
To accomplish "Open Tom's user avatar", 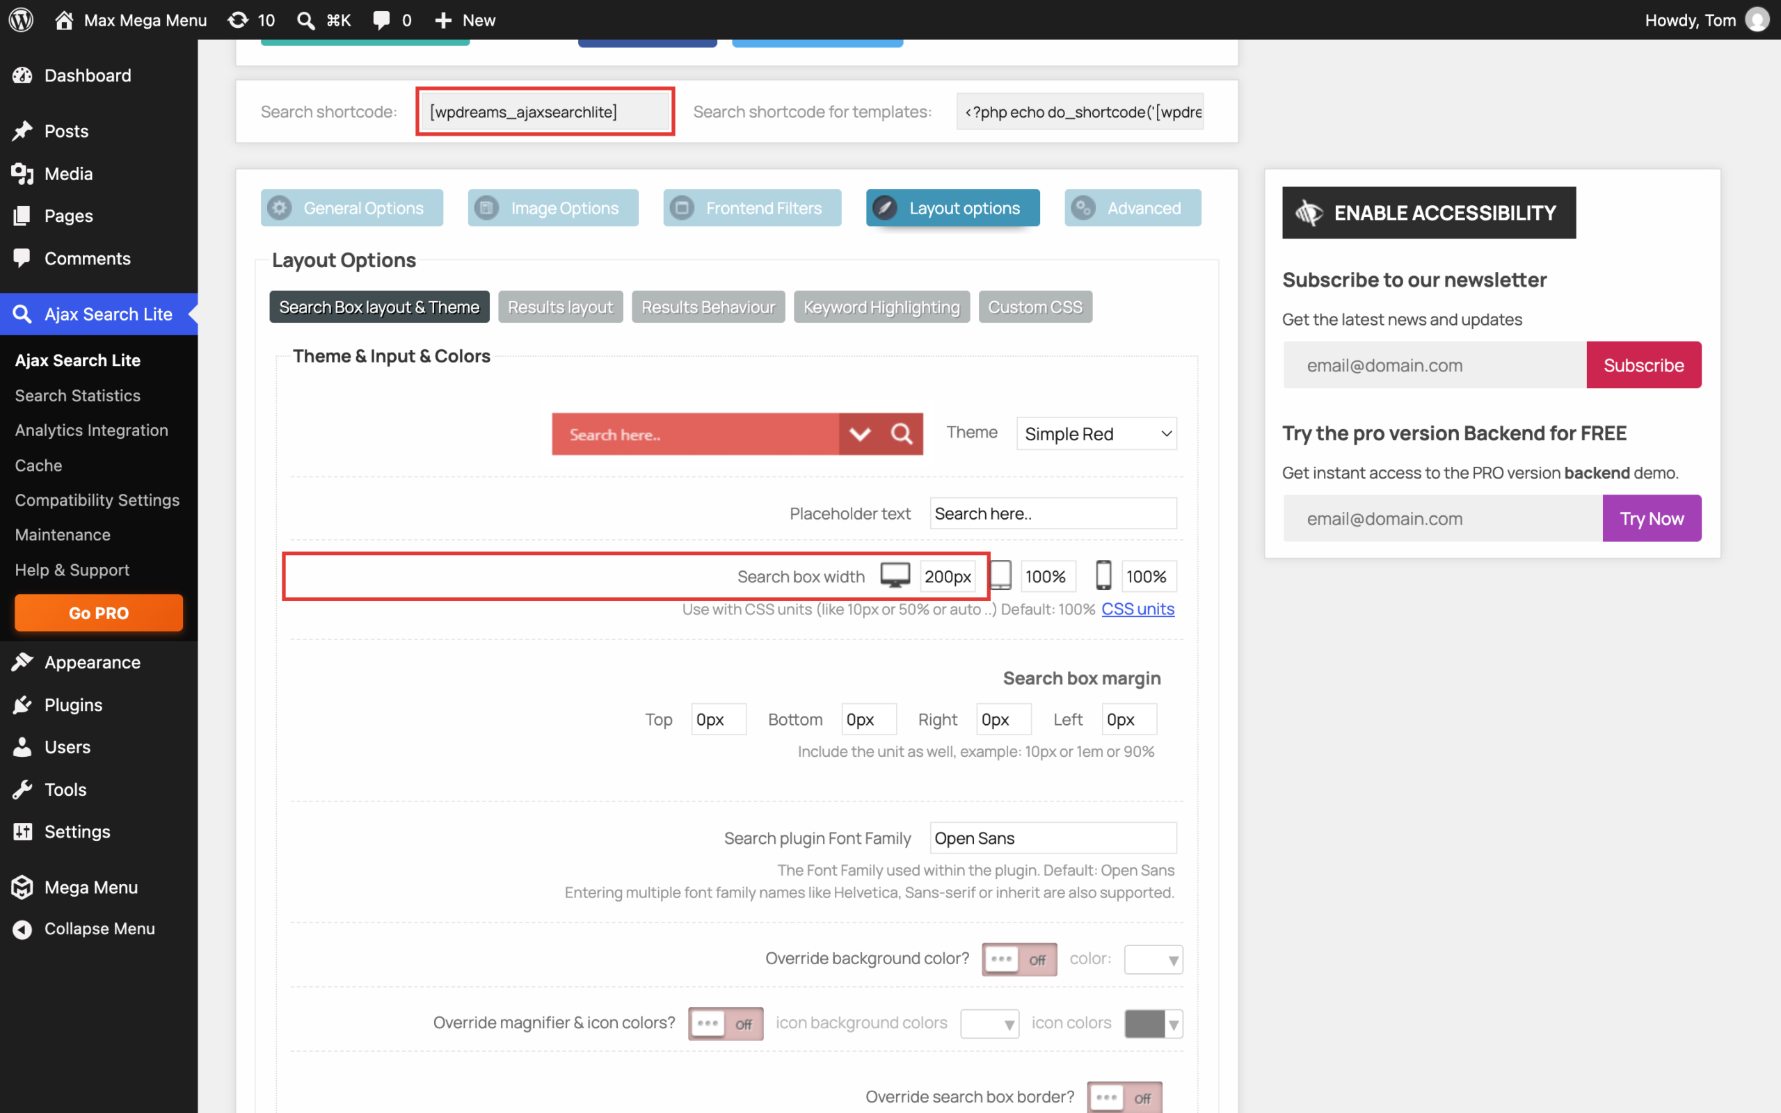I will coord(1757,20).
